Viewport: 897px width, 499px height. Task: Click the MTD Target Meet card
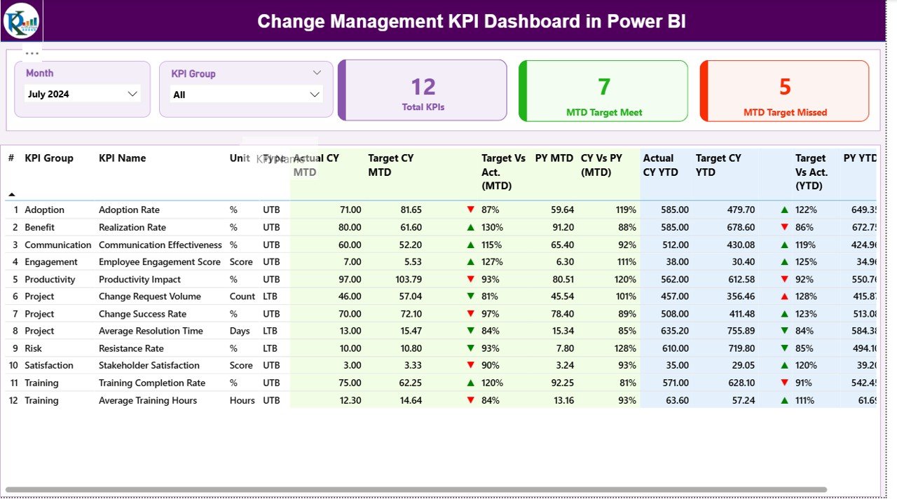(603, 91)
